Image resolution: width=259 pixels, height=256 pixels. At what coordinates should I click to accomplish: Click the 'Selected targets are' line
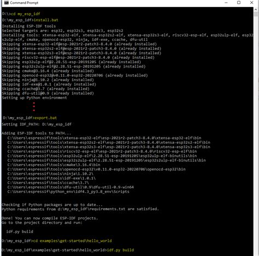(x=62, y=31)
